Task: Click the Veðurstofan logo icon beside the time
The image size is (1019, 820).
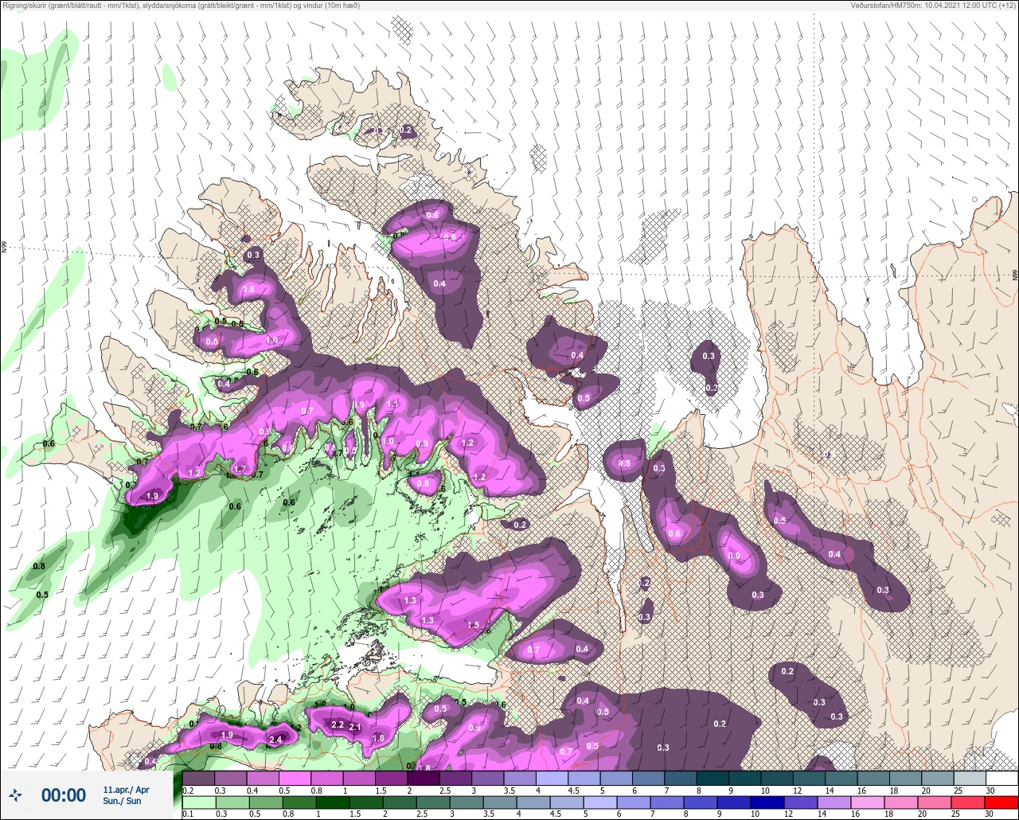Action: click(x=15, y=795)
